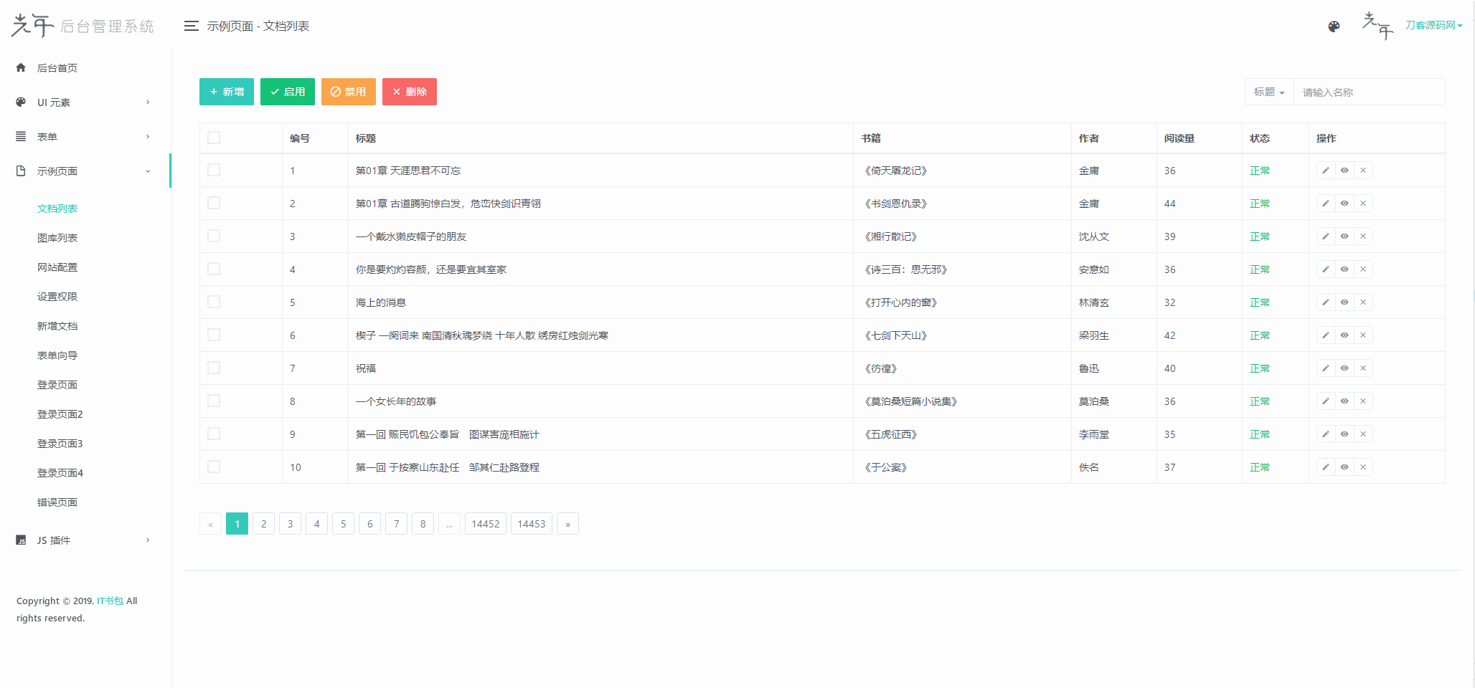This screenshot has height=688, width=1475.
Task: Go to page 5 in pagination
Action: tap(343, 524)
